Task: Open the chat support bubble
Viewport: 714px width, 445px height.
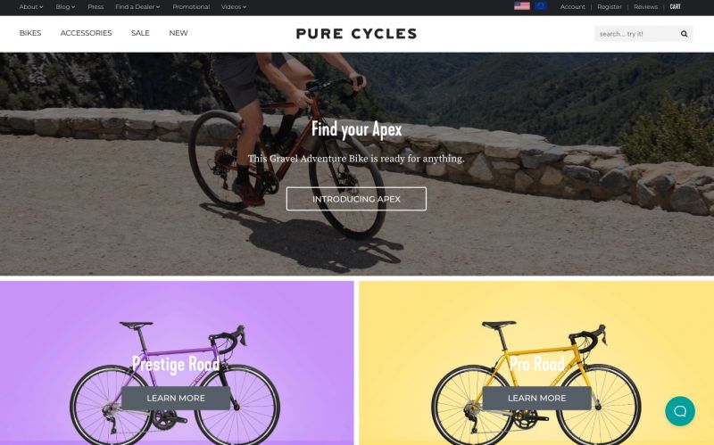Action: (680, 411)
